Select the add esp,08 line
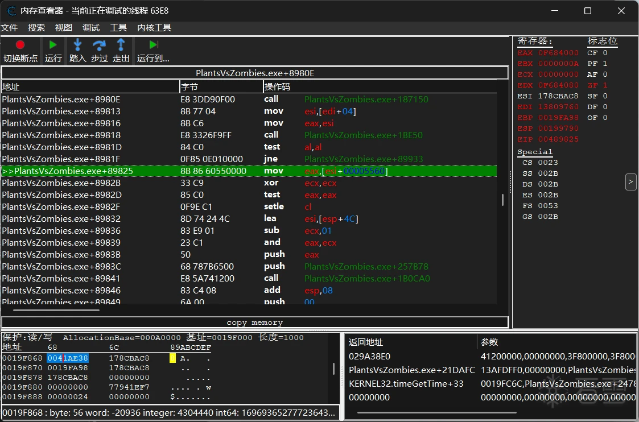 pyautogui.click(x=249, y=291)
